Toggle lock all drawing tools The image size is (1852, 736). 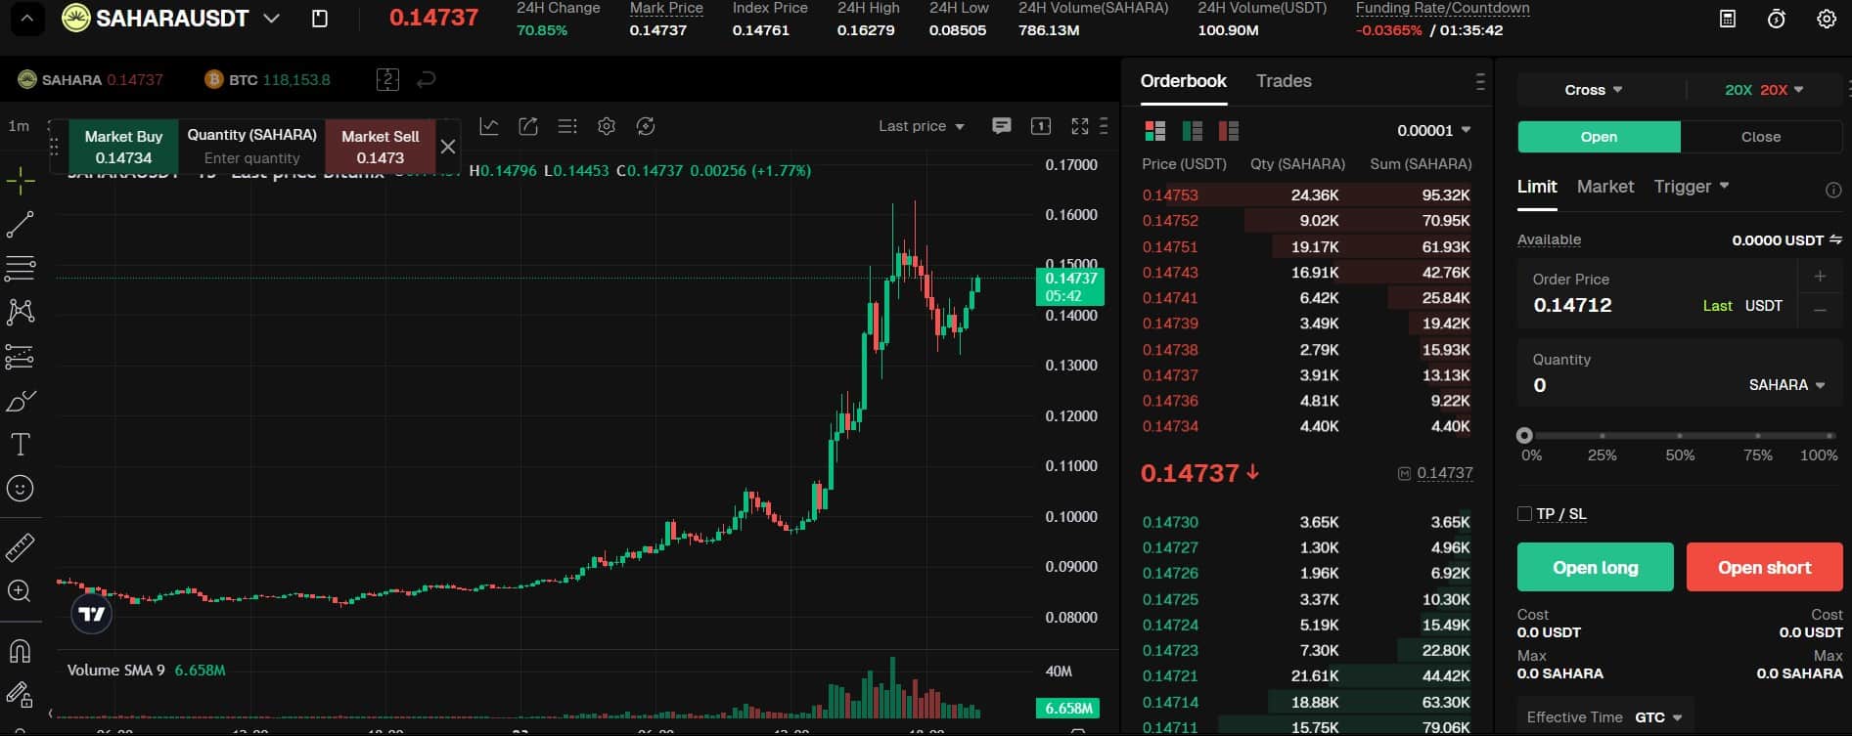point(20,695)
